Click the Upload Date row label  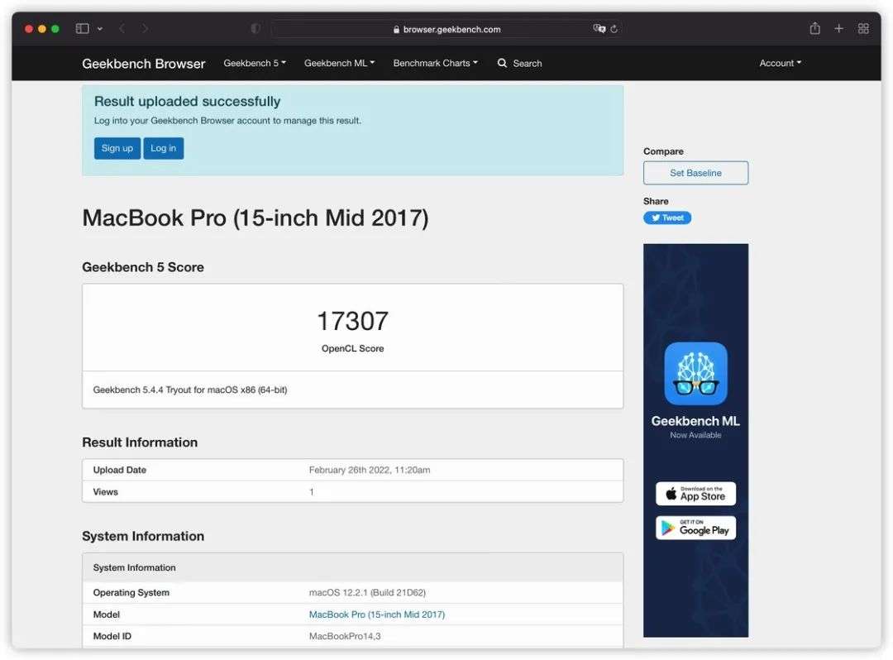(120, 470)
